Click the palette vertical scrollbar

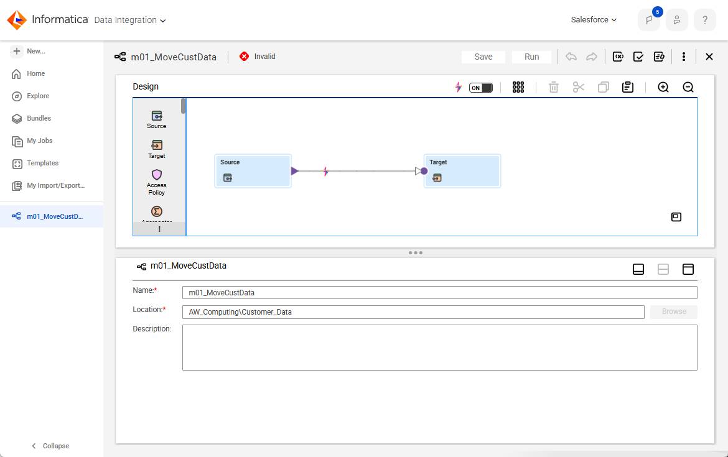click(184, 106)
